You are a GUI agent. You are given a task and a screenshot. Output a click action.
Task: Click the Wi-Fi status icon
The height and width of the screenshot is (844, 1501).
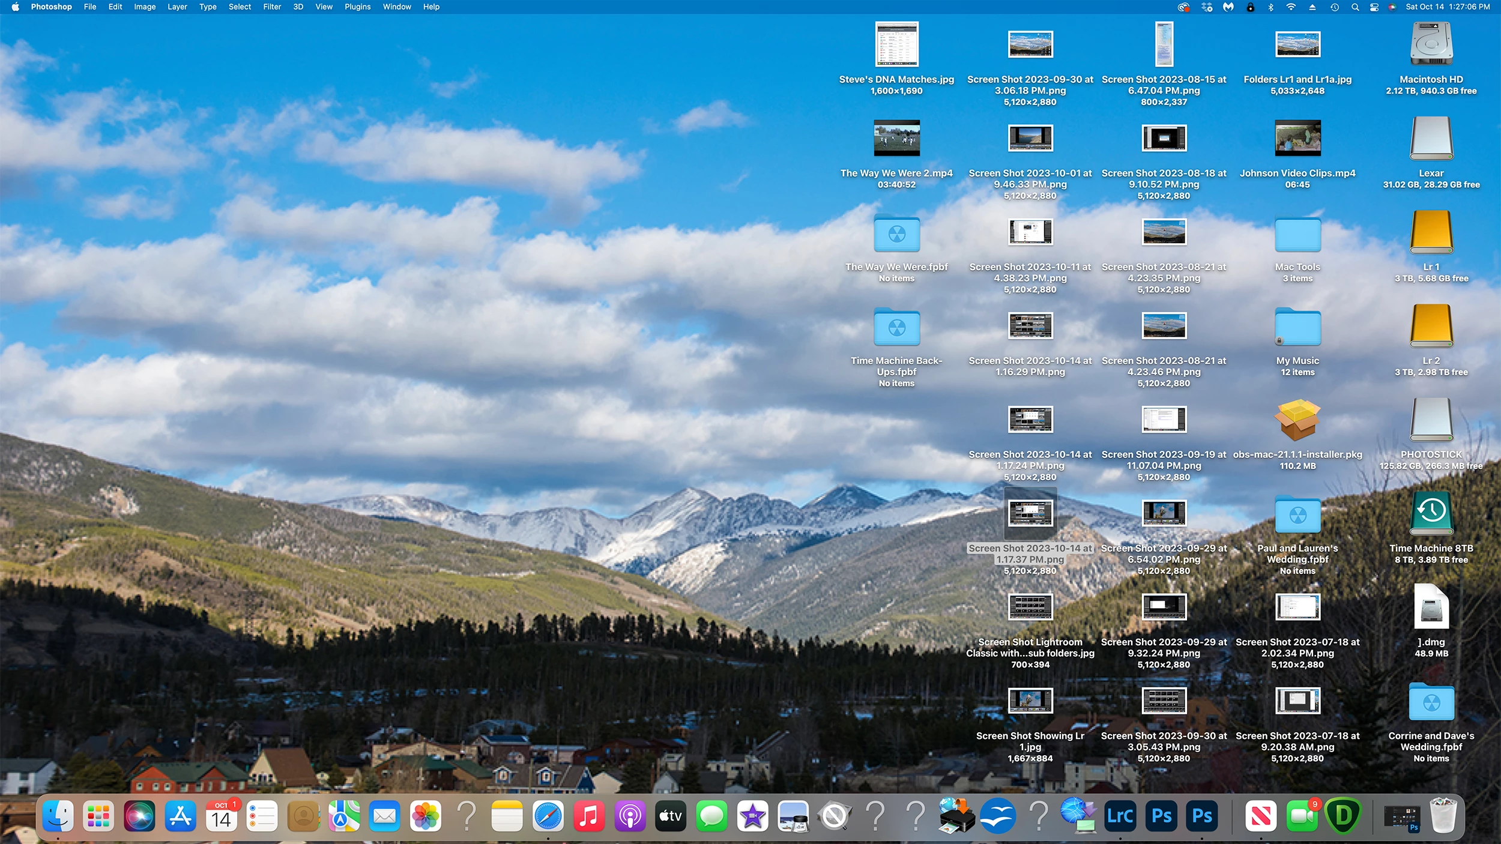[x=1291, y=7]
